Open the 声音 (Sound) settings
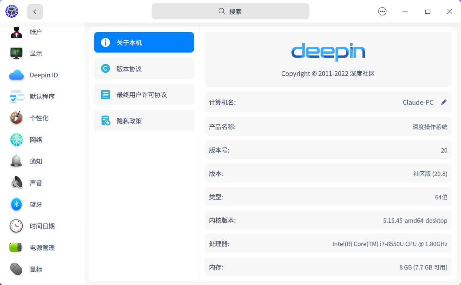The height and width of the screenshot is (285, 461). pos(36,183)
